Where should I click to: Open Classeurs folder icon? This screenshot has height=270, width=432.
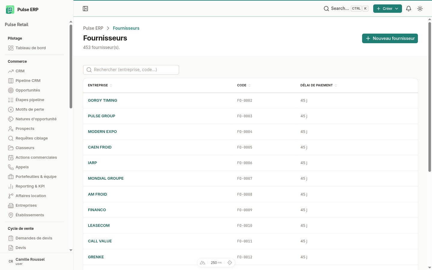pyautogui.click(x=11, y=148)
